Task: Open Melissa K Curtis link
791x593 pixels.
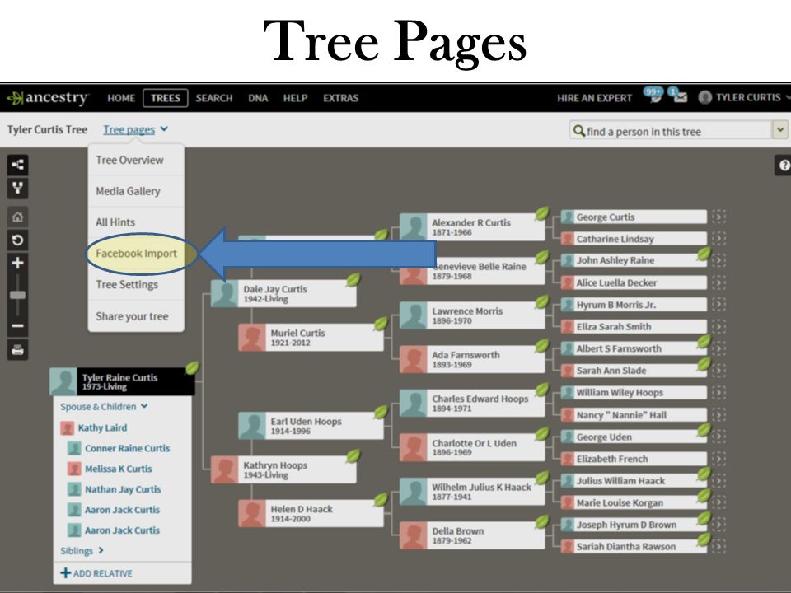Action: click(x=118, y=469)
